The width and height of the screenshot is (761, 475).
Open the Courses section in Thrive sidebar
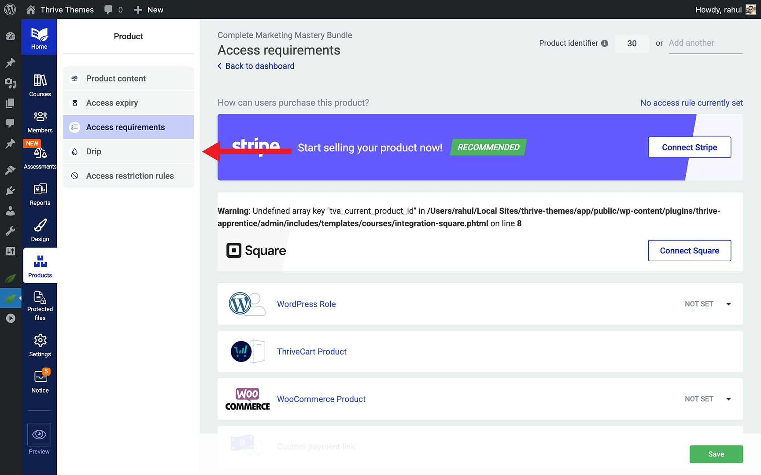pyautogui.click(x=40, y=84)
